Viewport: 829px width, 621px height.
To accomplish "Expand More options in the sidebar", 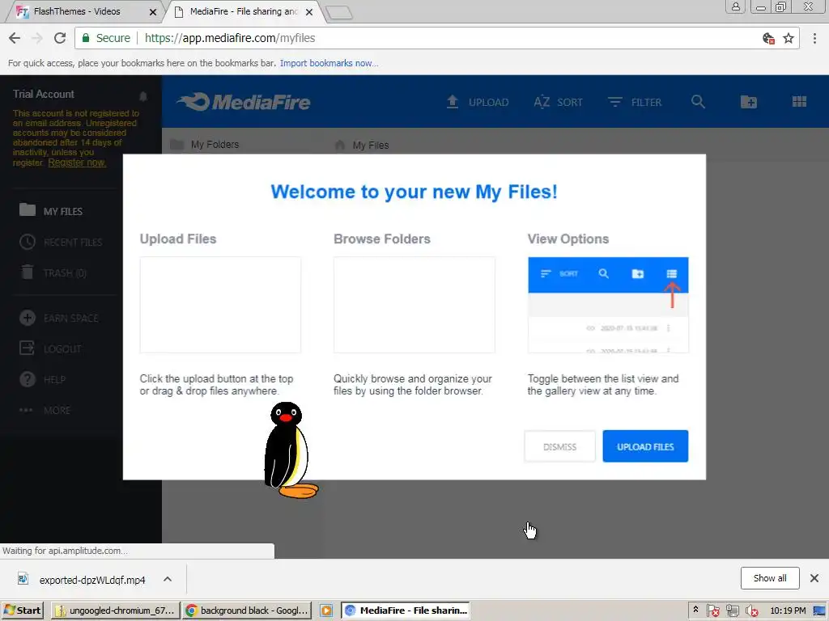I will [45, 410].
